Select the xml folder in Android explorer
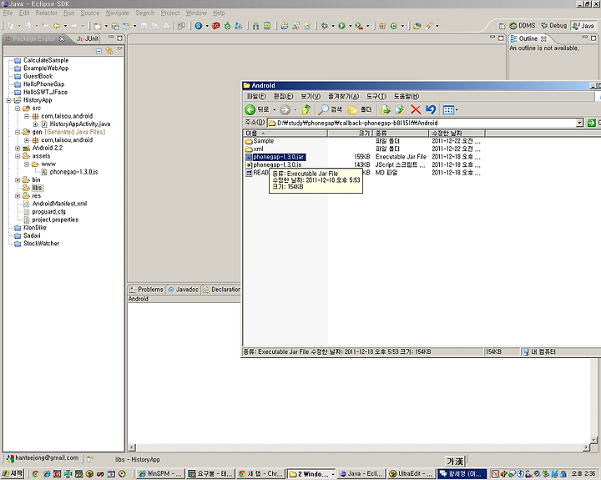Viewport: 601px width, 480px height. click(x=258, y=149)
